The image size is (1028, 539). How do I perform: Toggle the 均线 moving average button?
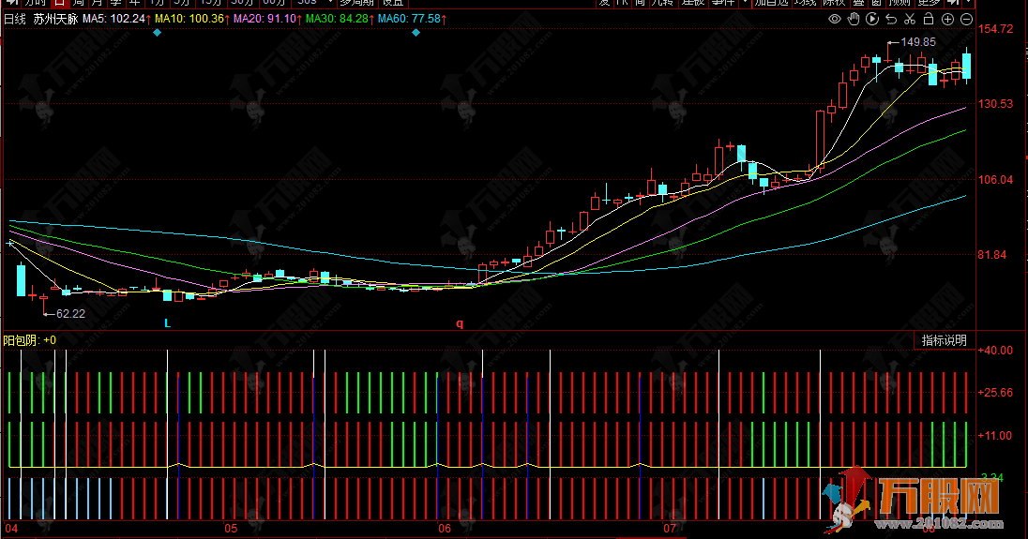[805, 3]
